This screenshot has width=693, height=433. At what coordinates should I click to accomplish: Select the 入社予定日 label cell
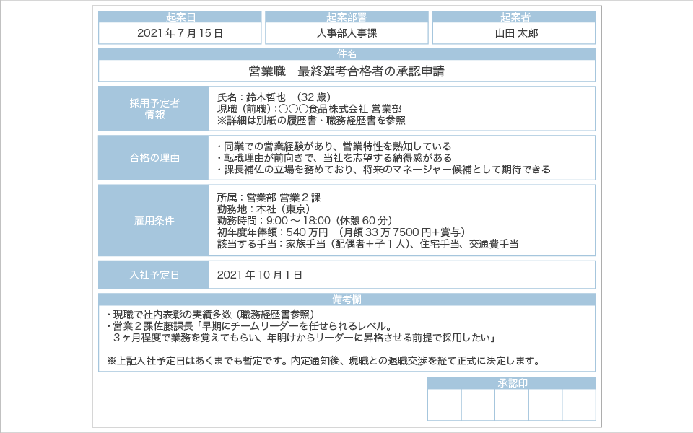(x=154, y=275)
